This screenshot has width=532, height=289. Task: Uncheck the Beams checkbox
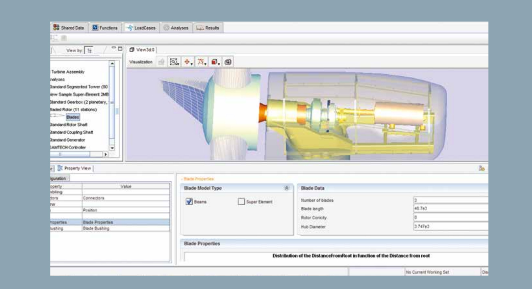point(189,202)
